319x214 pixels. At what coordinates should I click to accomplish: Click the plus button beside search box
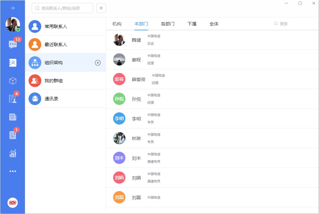(101, 8)
